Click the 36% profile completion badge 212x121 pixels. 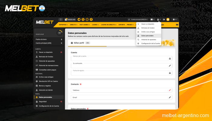88,43
